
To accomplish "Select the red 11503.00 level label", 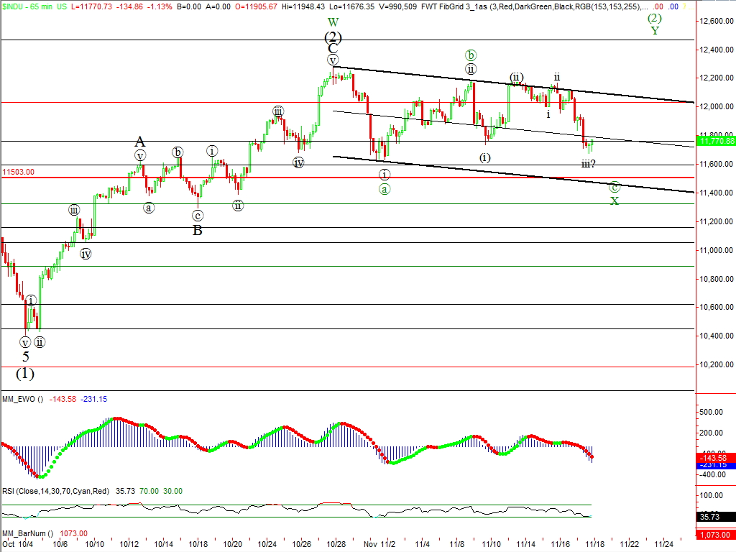I will 19,172.
